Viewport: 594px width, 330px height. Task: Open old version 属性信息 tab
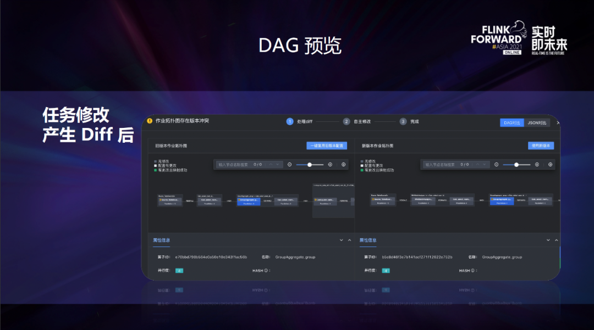(161, 240)
